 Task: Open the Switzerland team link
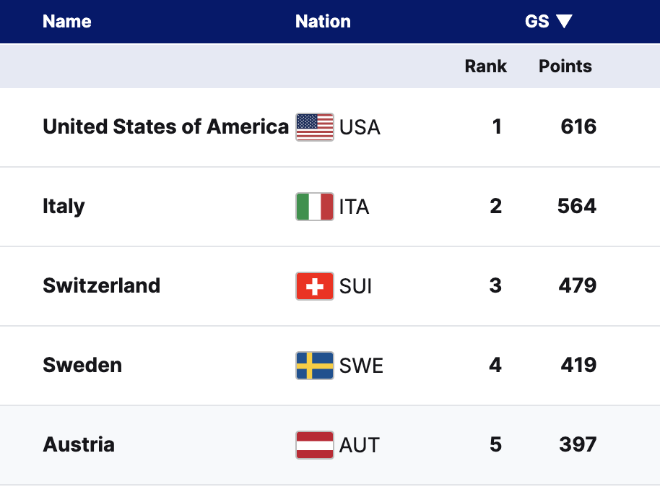tap(101, 286)
